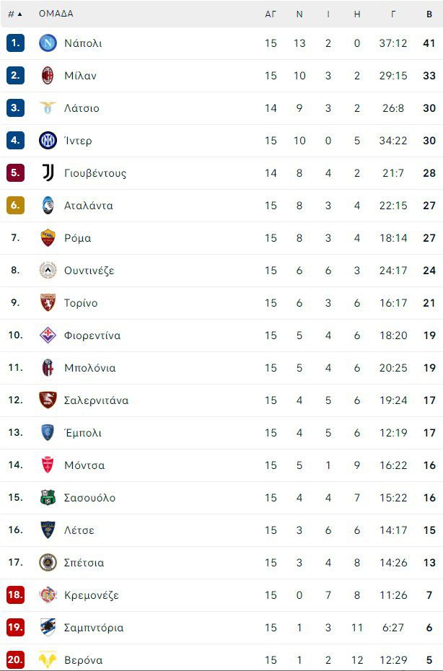Screen dimensions: 443x671
Task: Click the ΟΜΑΔΑ column header
Action: click(56, 14)
